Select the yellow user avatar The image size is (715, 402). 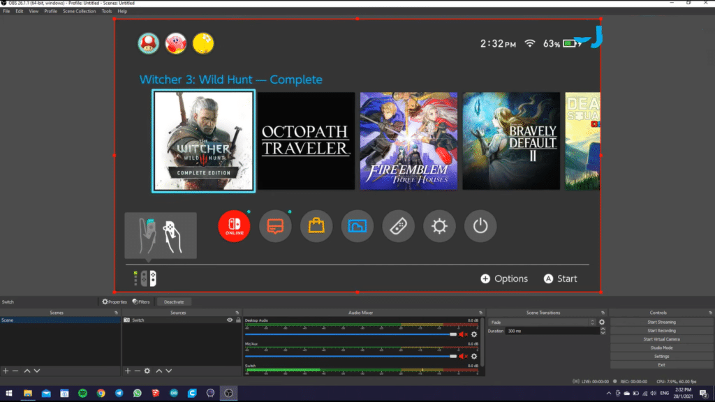203,44
